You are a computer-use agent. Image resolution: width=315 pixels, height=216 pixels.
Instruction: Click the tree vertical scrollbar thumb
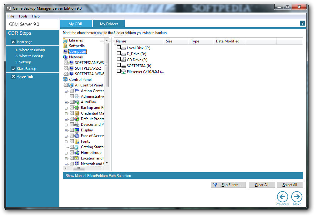point(107,65)
